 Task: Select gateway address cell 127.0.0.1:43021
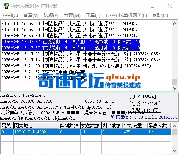click(36, 132)
